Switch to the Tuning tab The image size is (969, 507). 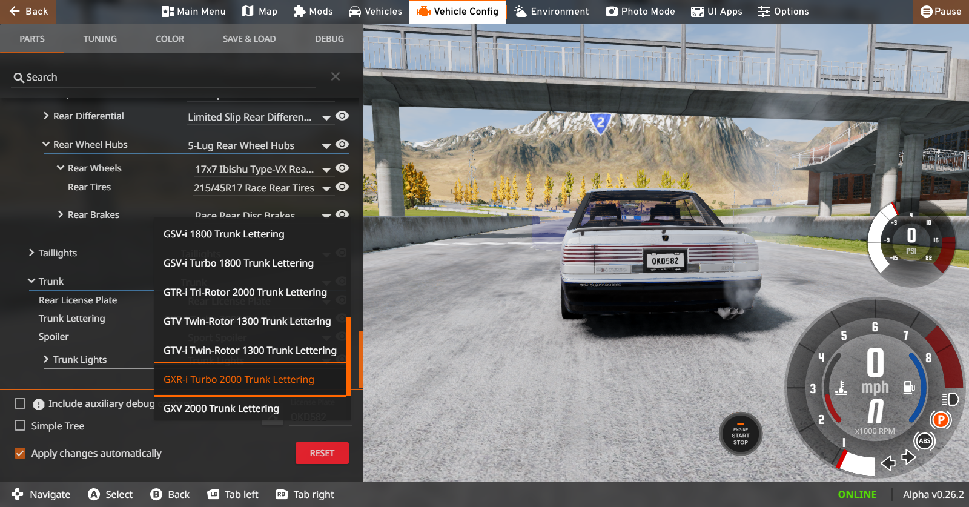[100, 39]
